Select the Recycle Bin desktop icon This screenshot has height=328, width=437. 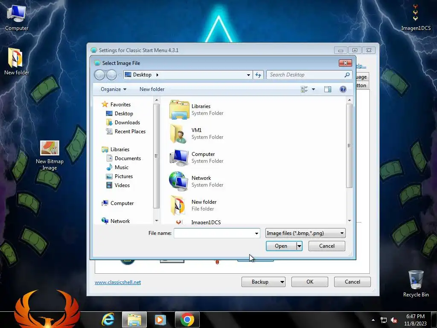click(416, 284)
